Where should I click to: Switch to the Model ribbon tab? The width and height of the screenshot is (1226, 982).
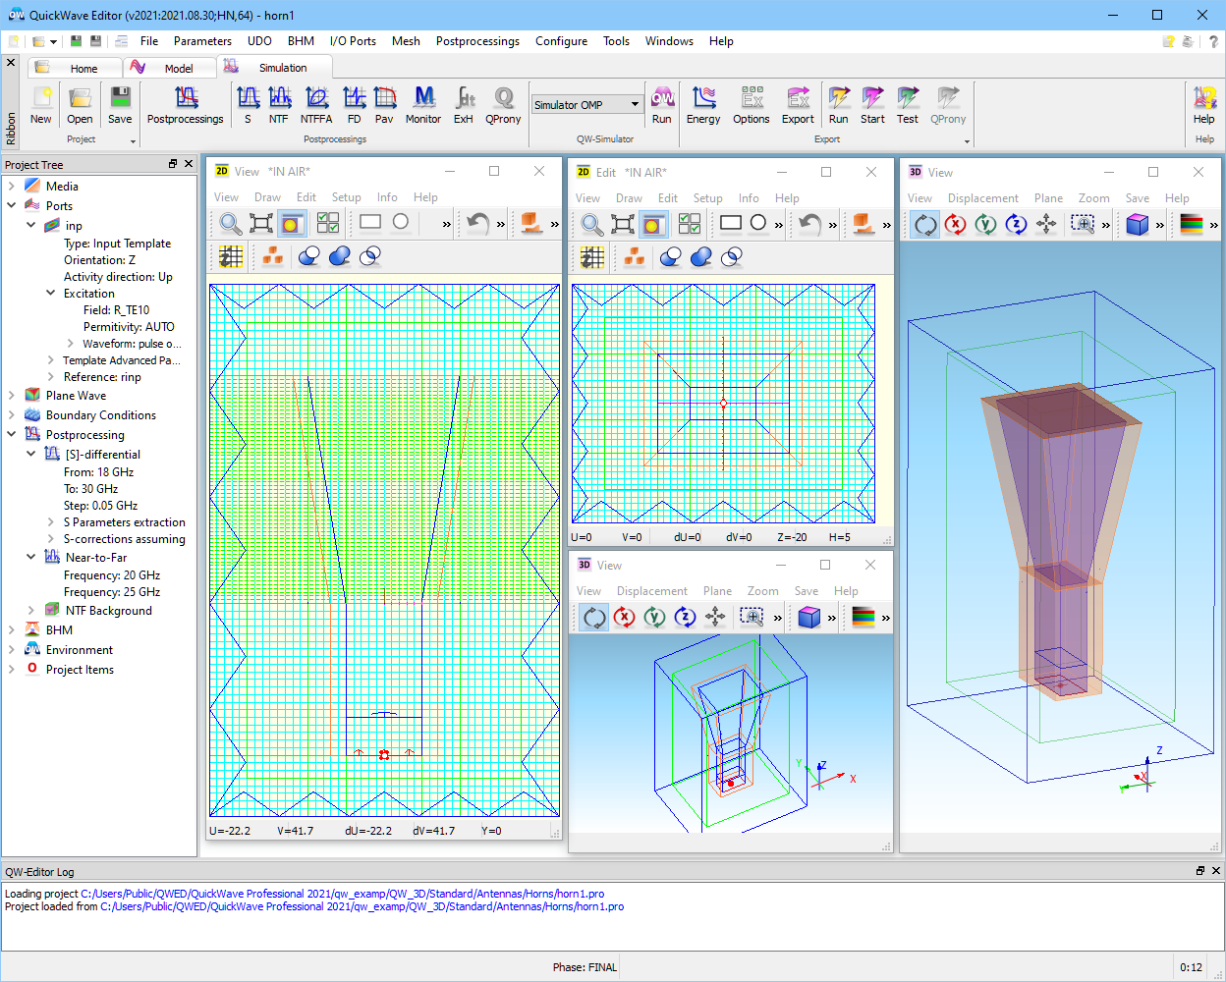tap(169, 68)
